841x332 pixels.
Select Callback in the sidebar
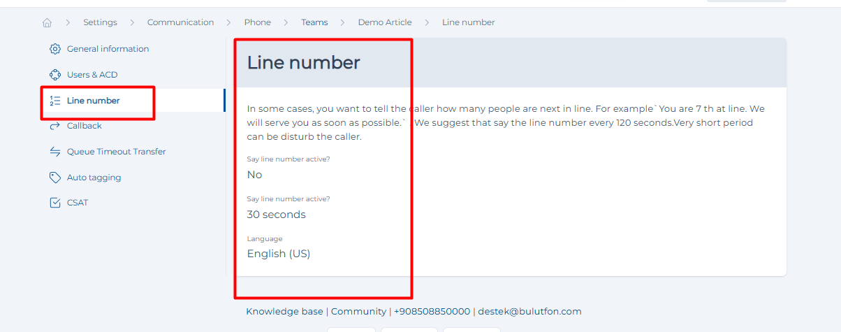(x=84, y=126)
